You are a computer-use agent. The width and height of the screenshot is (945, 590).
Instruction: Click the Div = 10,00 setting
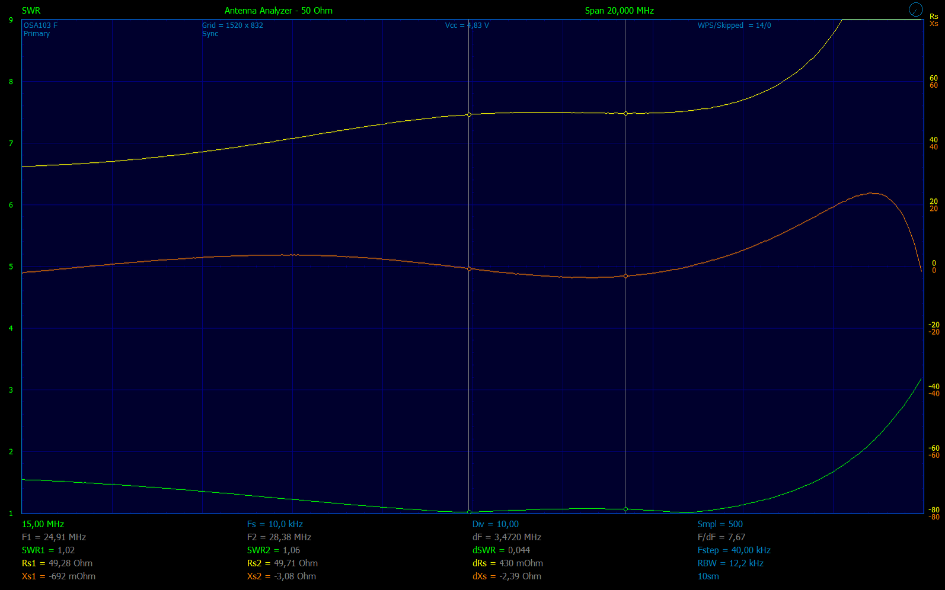495,524
